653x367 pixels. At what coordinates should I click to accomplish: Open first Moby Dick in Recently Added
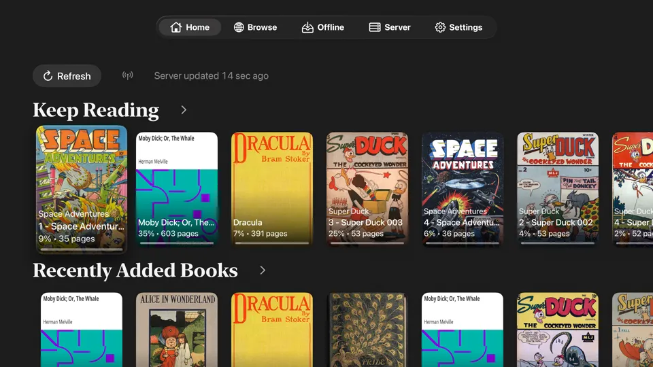[x=82, y=330]
